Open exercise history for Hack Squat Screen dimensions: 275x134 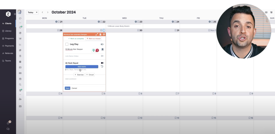[102, 67]
